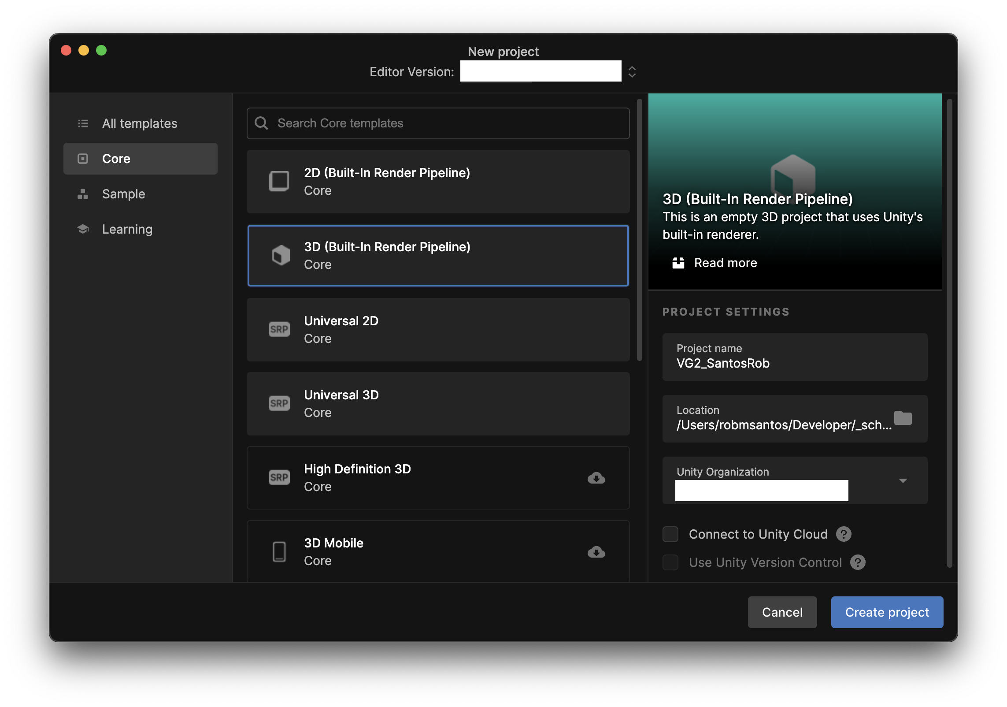Image resolution: width=1007 pixels, height=707 pixels.
Task: Open the Editor Version selector arrows
Action: click(632, 72)
